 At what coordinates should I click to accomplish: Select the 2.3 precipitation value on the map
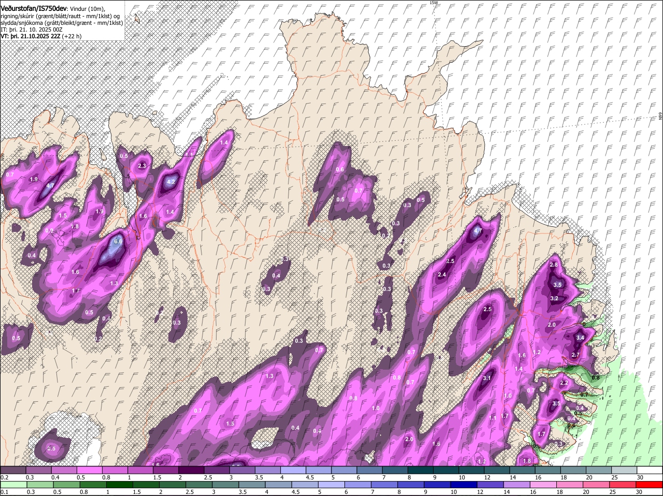142,166
